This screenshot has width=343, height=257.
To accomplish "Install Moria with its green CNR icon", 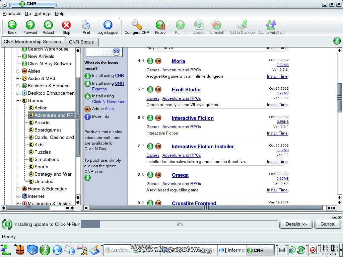I will click(150, 61).
